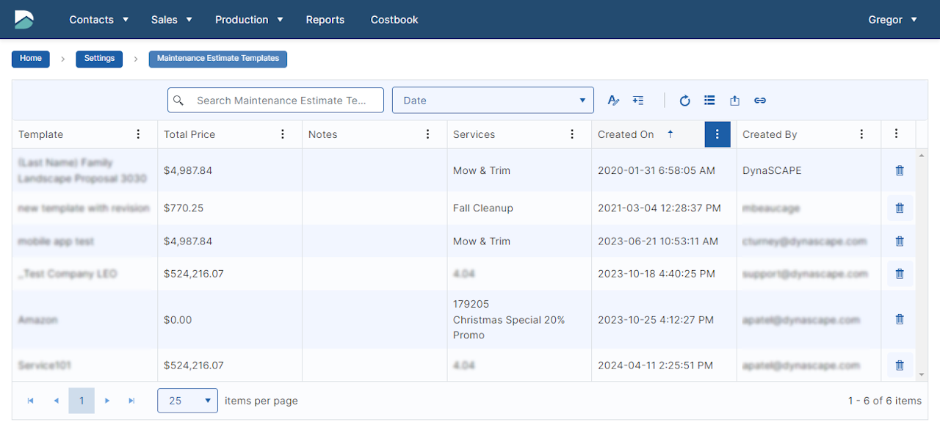
Task: Open the Total Price column menu
Action: coord(283,134)
